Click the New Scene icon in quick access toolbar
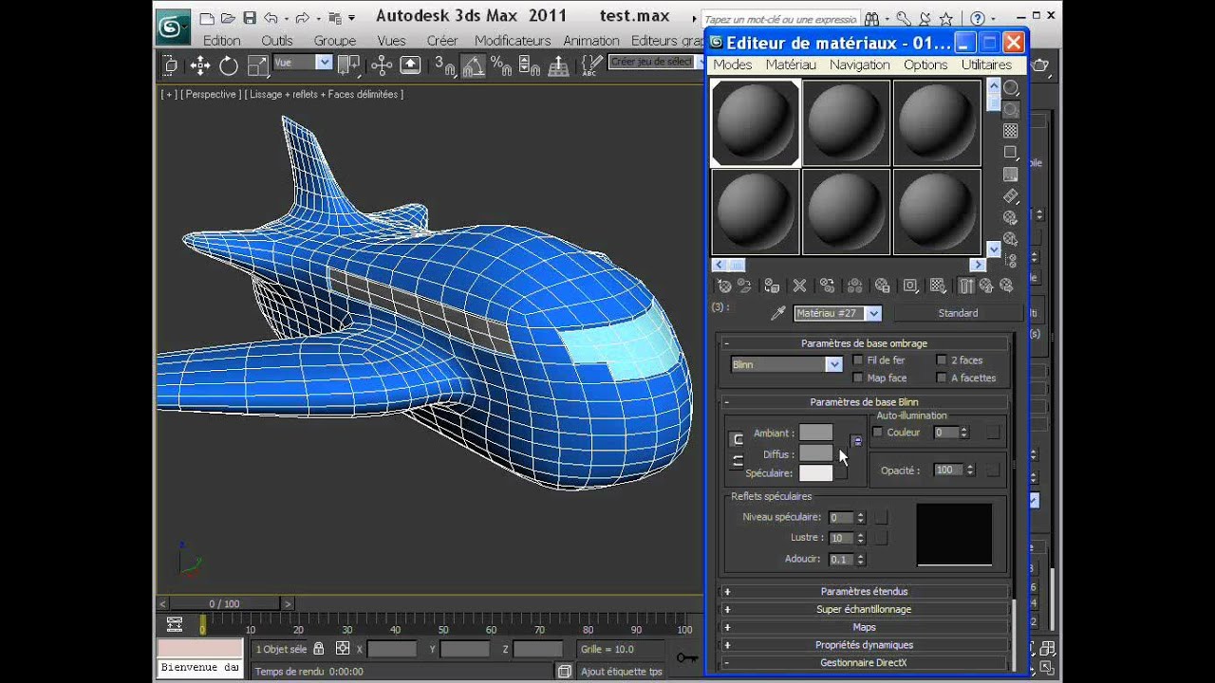The width and height of the screenshot is (1215, 683). click(206, 18)
